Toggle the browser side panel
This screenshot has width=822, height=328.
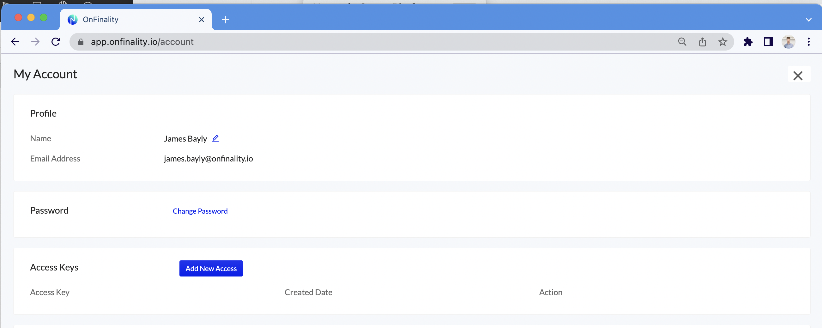pyautogui.click(x=768, y=42)
